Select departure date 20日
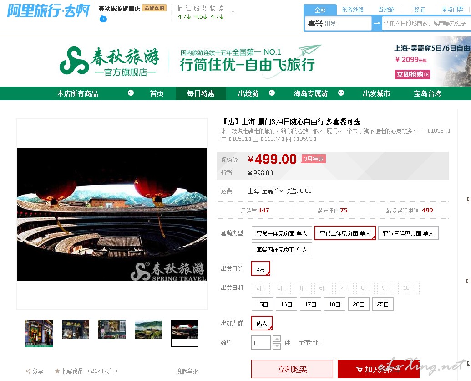This screenshot has height=381, width=471. click(x=359, y=304)
